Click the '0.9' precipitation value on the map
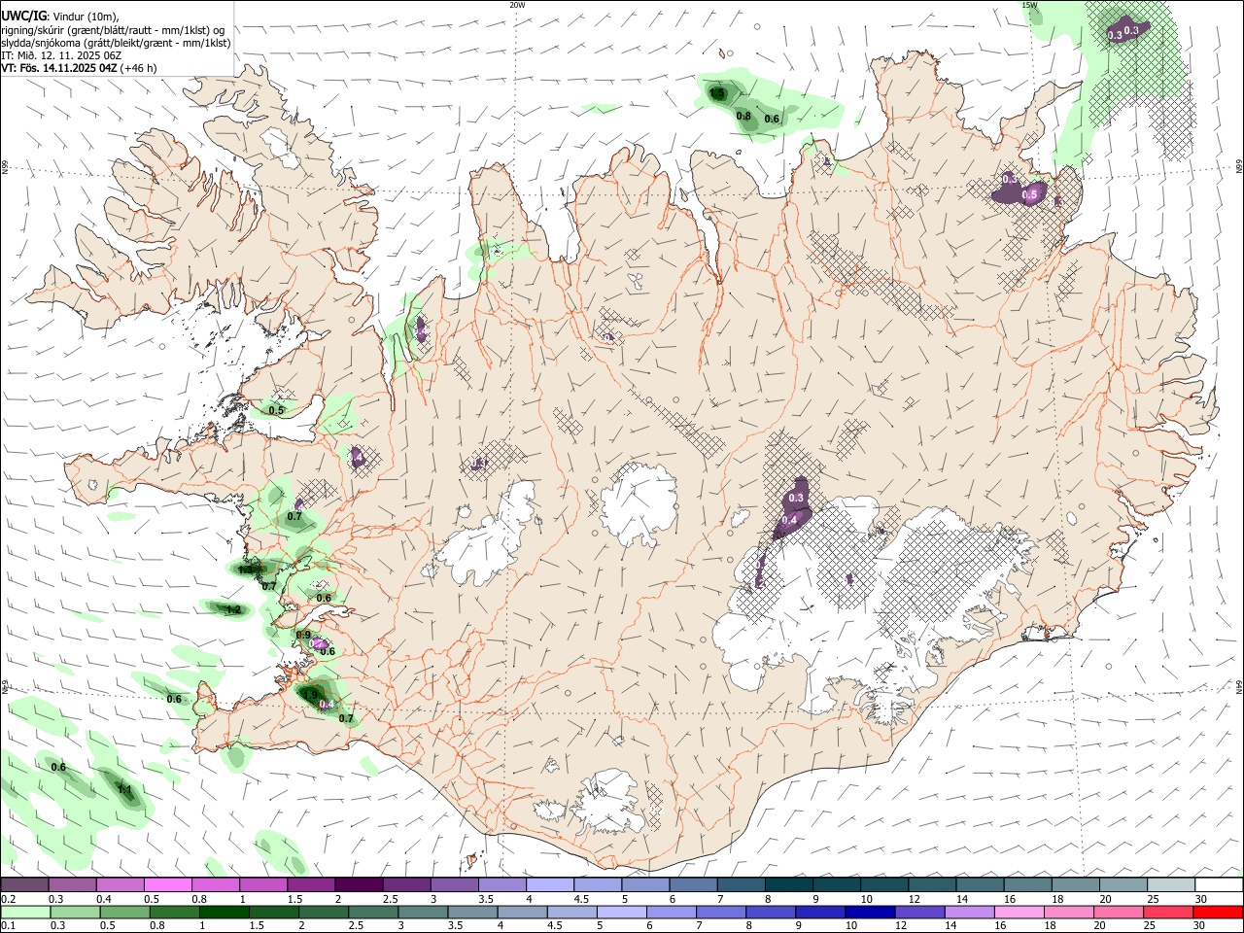This screenshot has height=933, width=1244. 303,635
